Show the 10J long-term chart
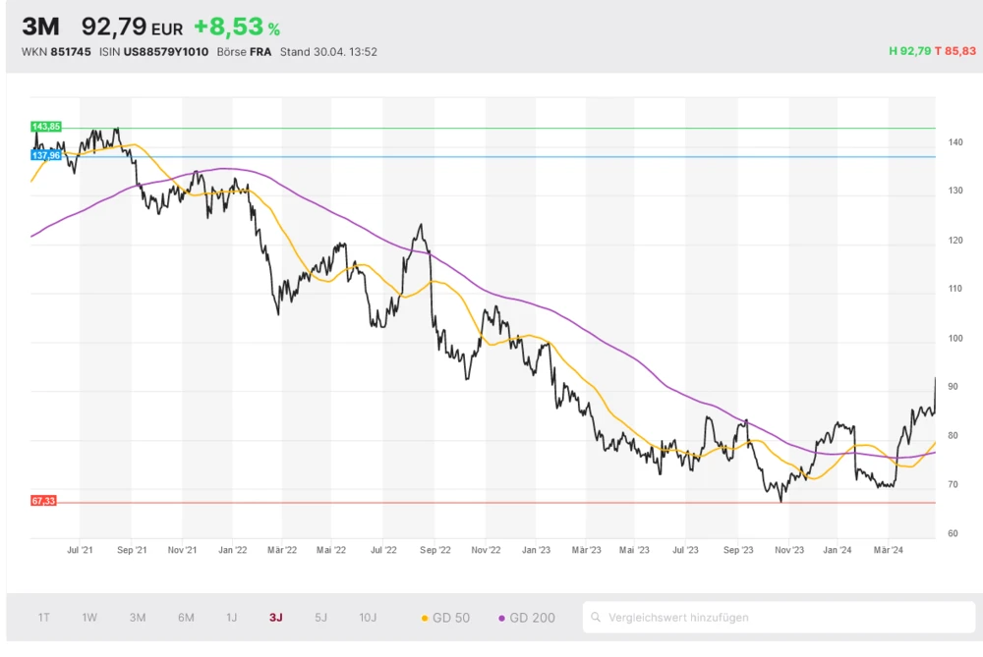This screenshot has height=657, width=983. [x=368, y=618]
